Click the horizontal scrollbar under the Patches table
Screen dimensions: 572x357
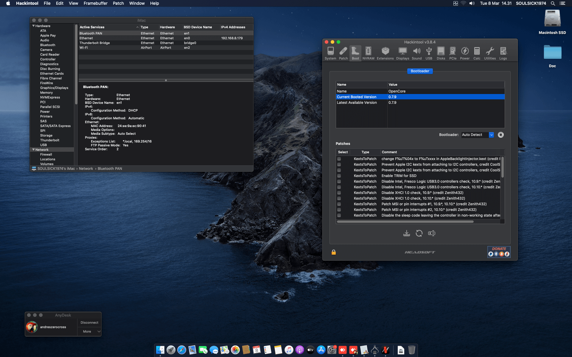coord(405,222)
